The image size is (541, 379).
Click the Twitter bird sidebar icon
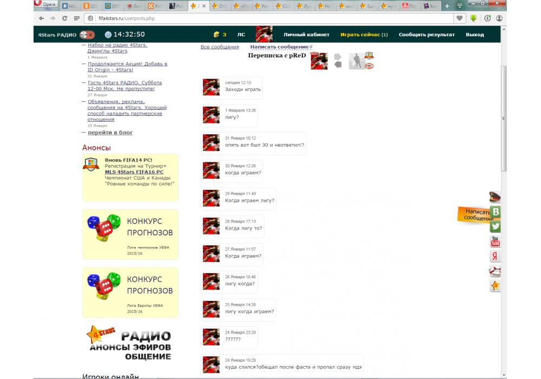(x=495, y=227)
